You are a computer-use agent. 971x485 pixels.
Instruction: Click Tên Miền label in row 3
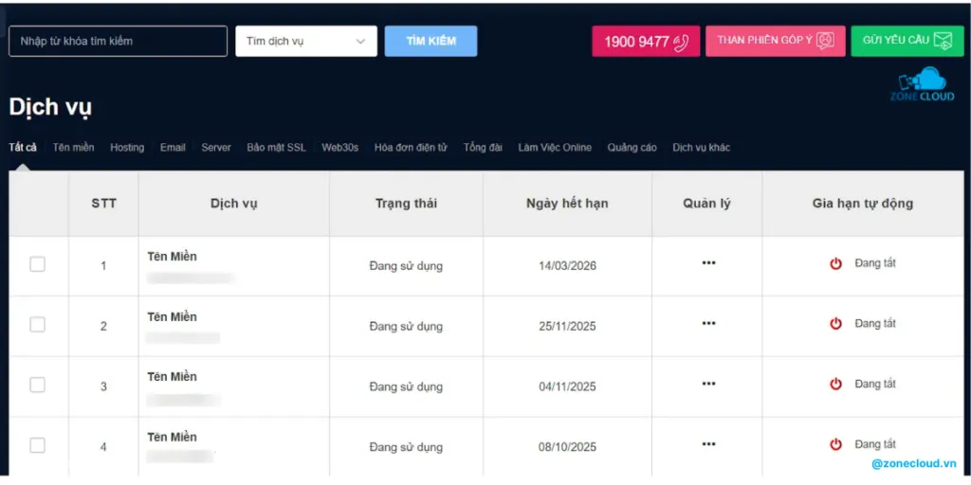click(173, 377)
